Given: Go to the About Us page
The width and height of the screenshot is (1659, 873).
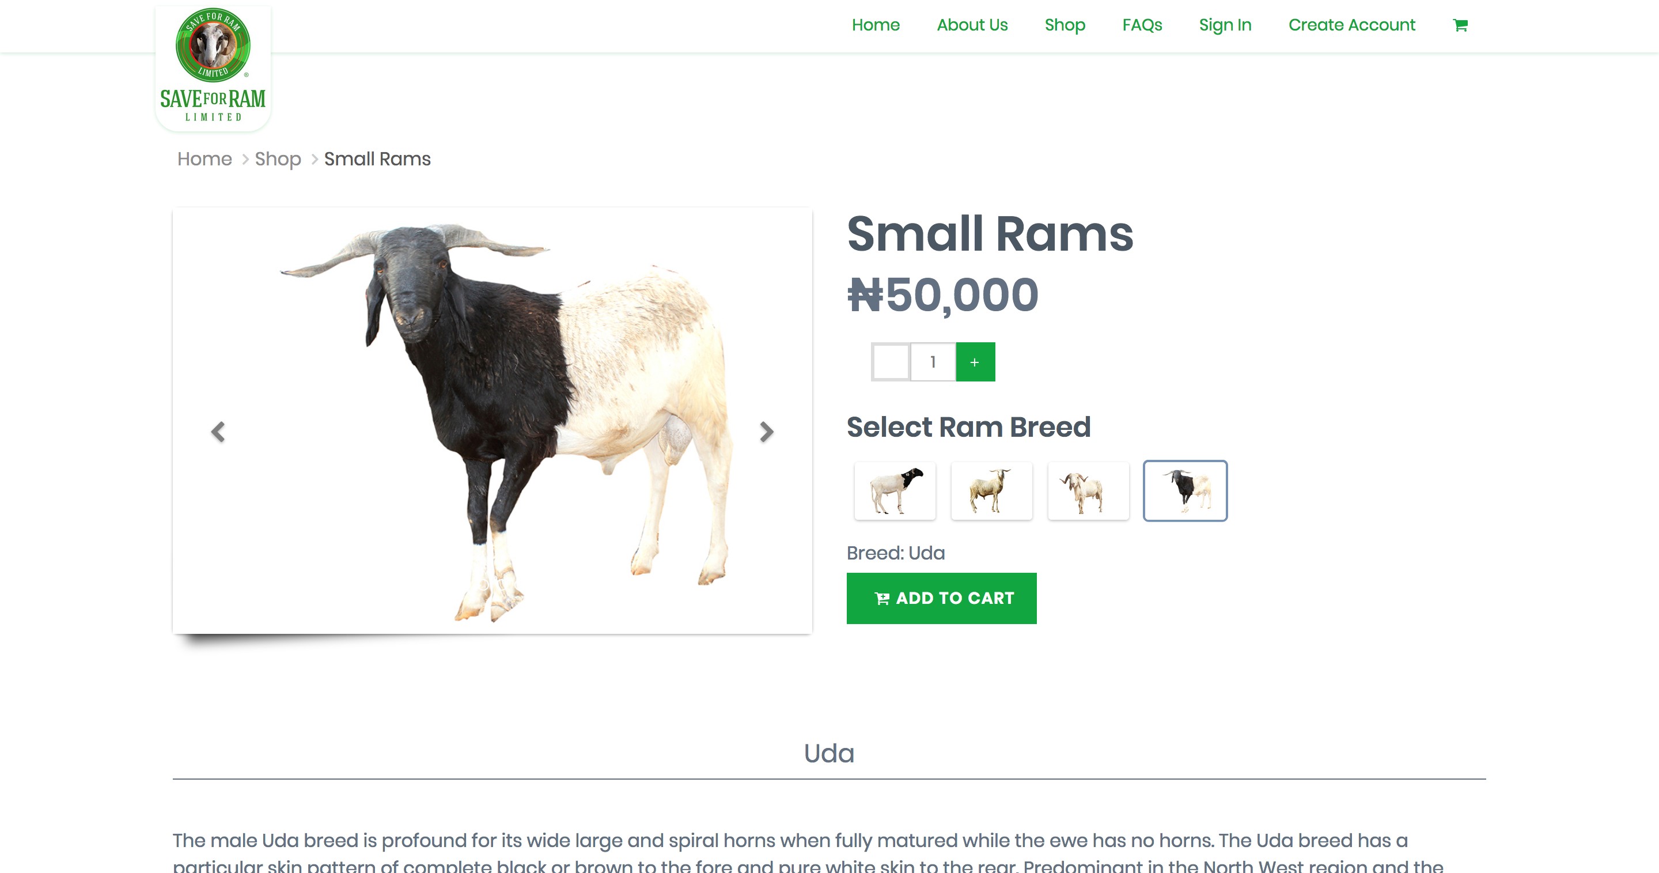Looking at the screenshot, I should pos(972,25).
